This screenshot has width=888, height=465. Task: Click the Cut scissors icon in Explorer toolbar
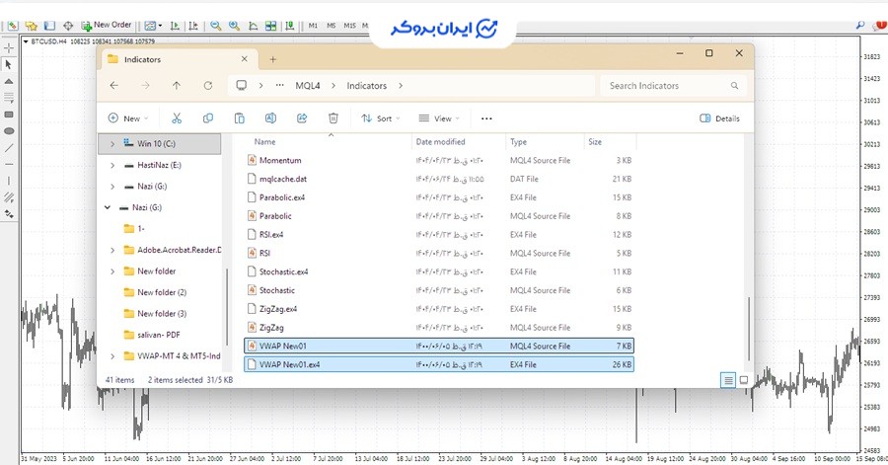pos(177,118)
